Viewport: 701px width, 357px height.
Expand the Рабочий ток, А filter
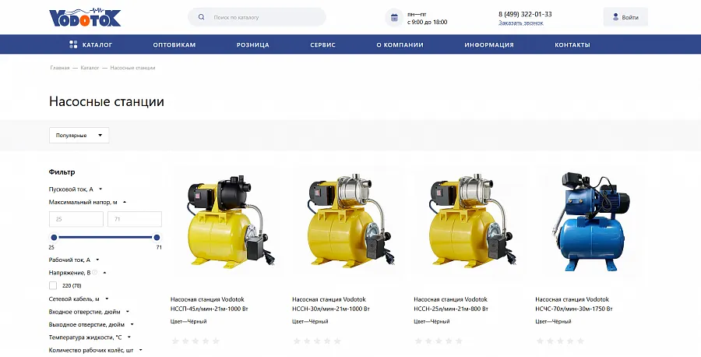74,260
